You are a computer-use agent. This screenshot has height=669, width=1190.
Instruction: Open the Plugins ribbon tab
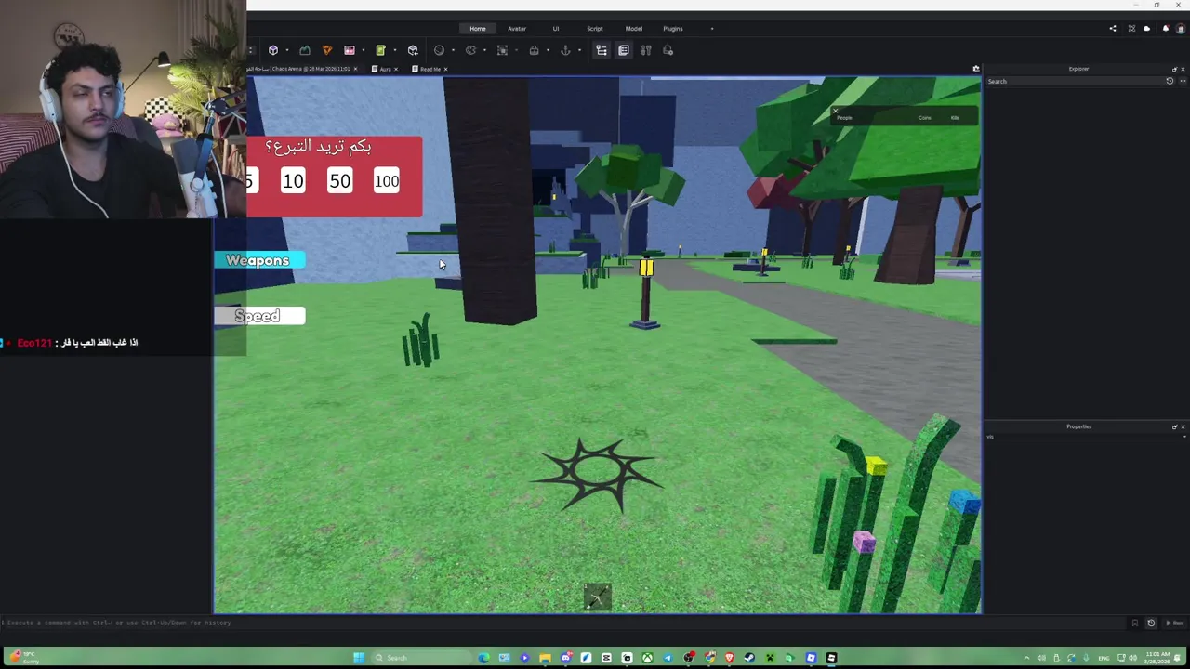point(673,29)
